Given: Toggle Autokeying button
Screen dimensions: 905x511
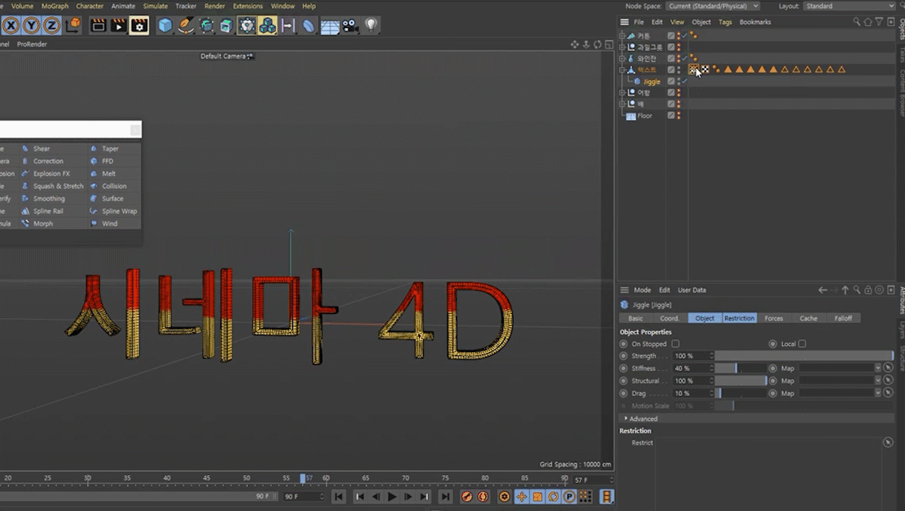Looking at the screenshot, I should (482, 496).
